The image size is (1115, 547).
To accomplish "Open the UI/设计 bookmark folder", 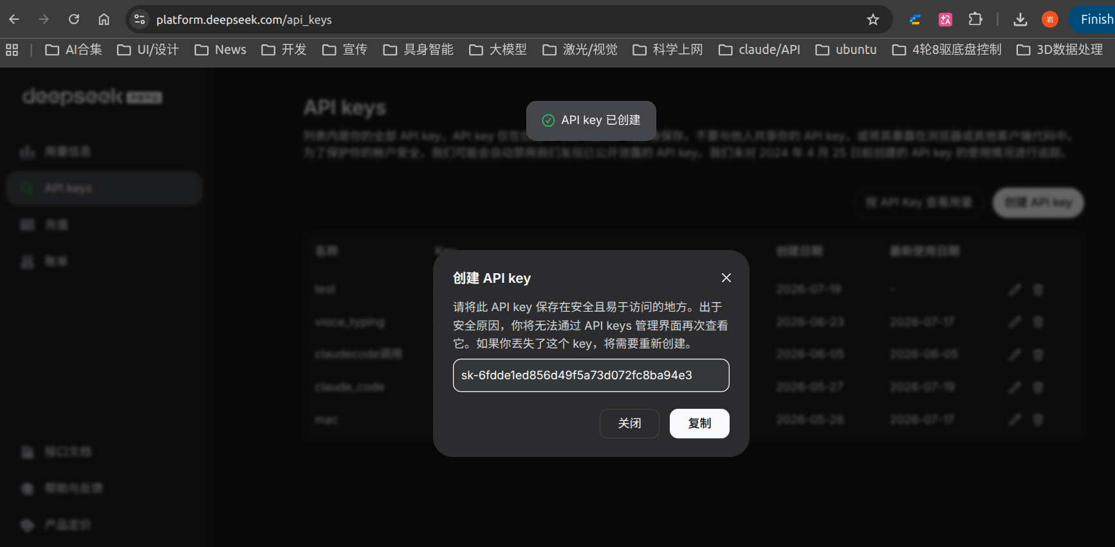I will click(x=147, y=49).
